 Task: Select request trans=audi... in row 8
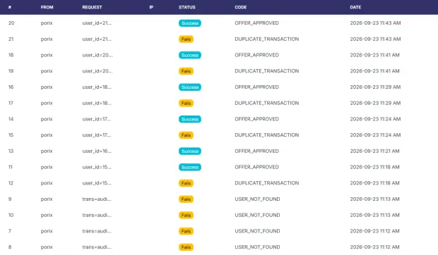97,247
